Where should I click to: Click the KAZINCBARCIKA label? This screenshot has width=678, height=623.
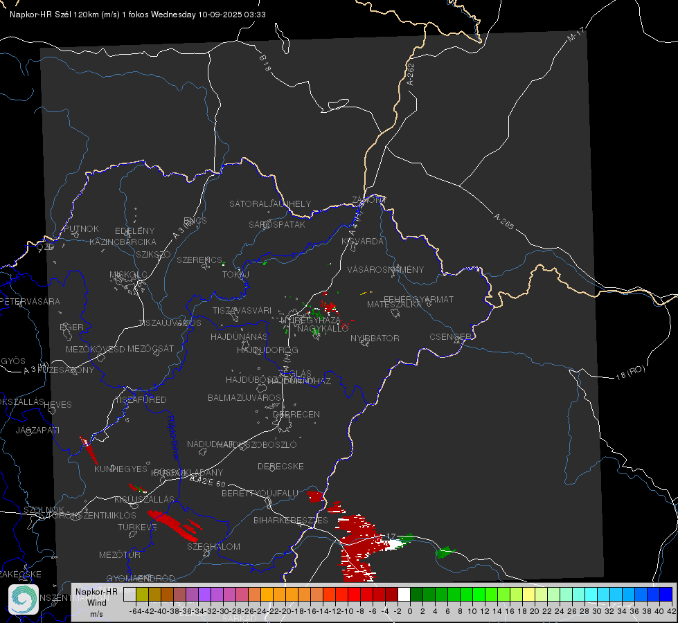[x=123, y=242]
